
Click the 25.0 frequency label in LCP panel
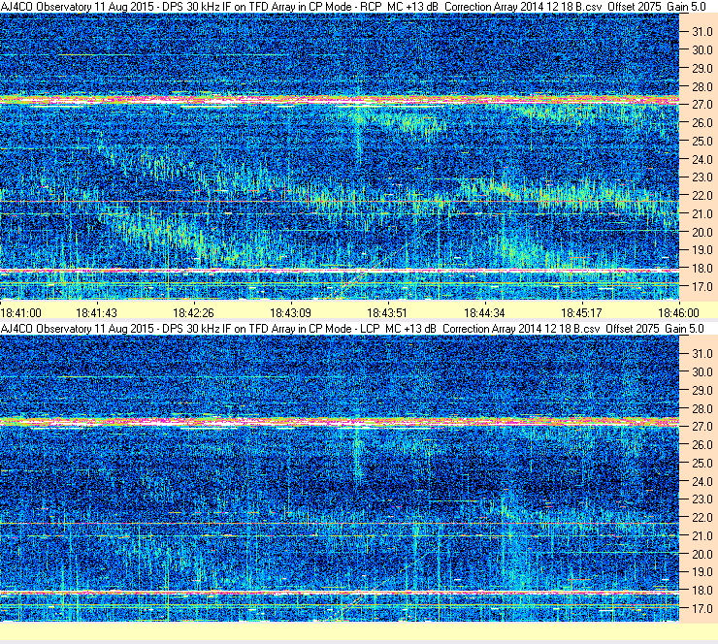(x=702, y=464)
